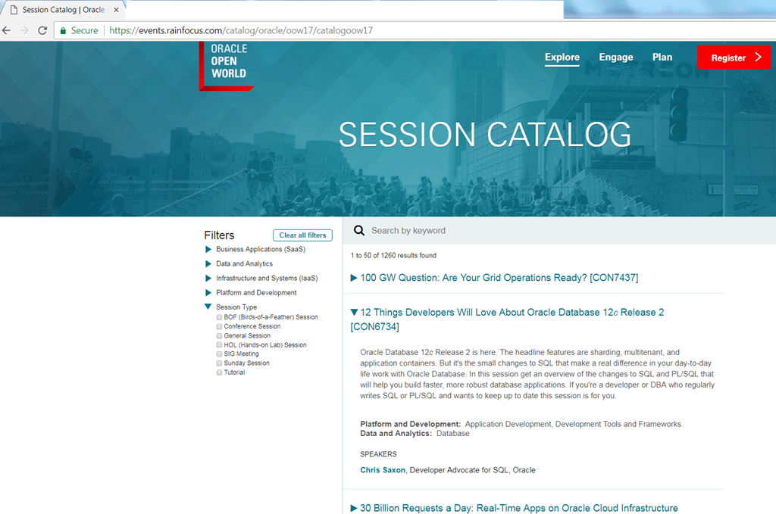Click the Oracle Open World logo

point(227,66)
